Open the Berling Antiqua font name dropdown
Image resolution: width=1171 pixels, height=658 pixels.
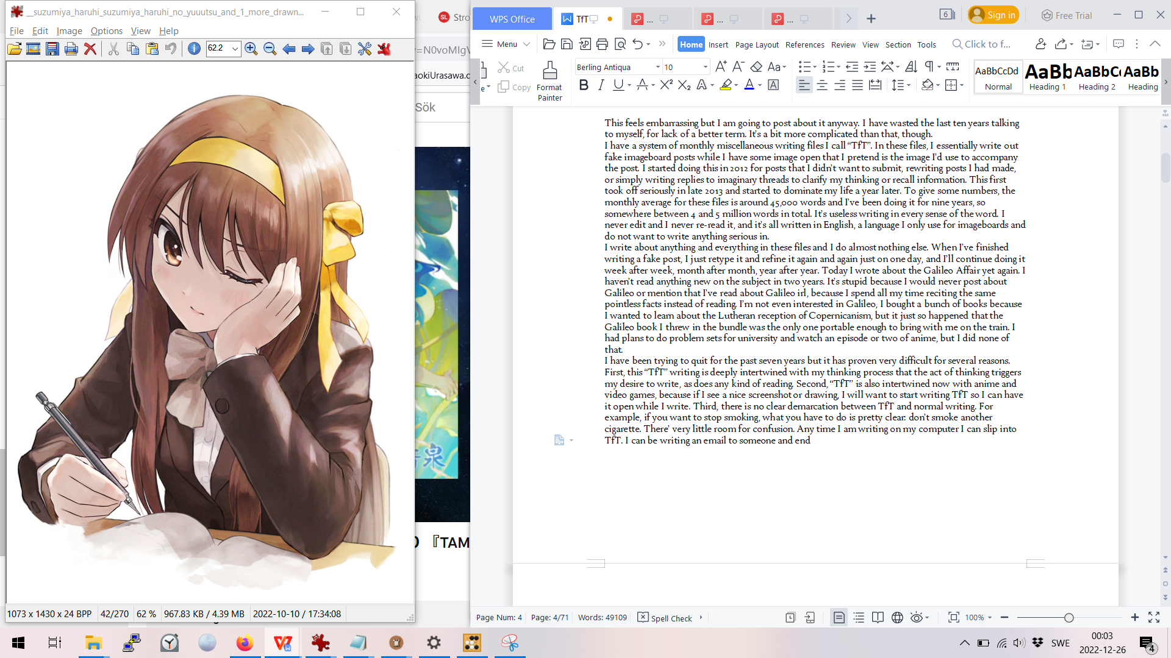point(657,67)
